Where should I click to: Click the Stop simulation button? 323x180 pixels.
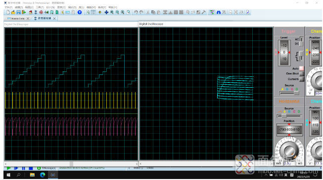tap(31, 168)
